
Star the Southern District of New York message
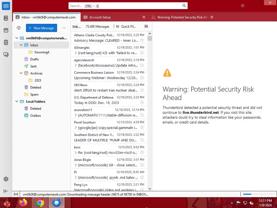point(142,140)
